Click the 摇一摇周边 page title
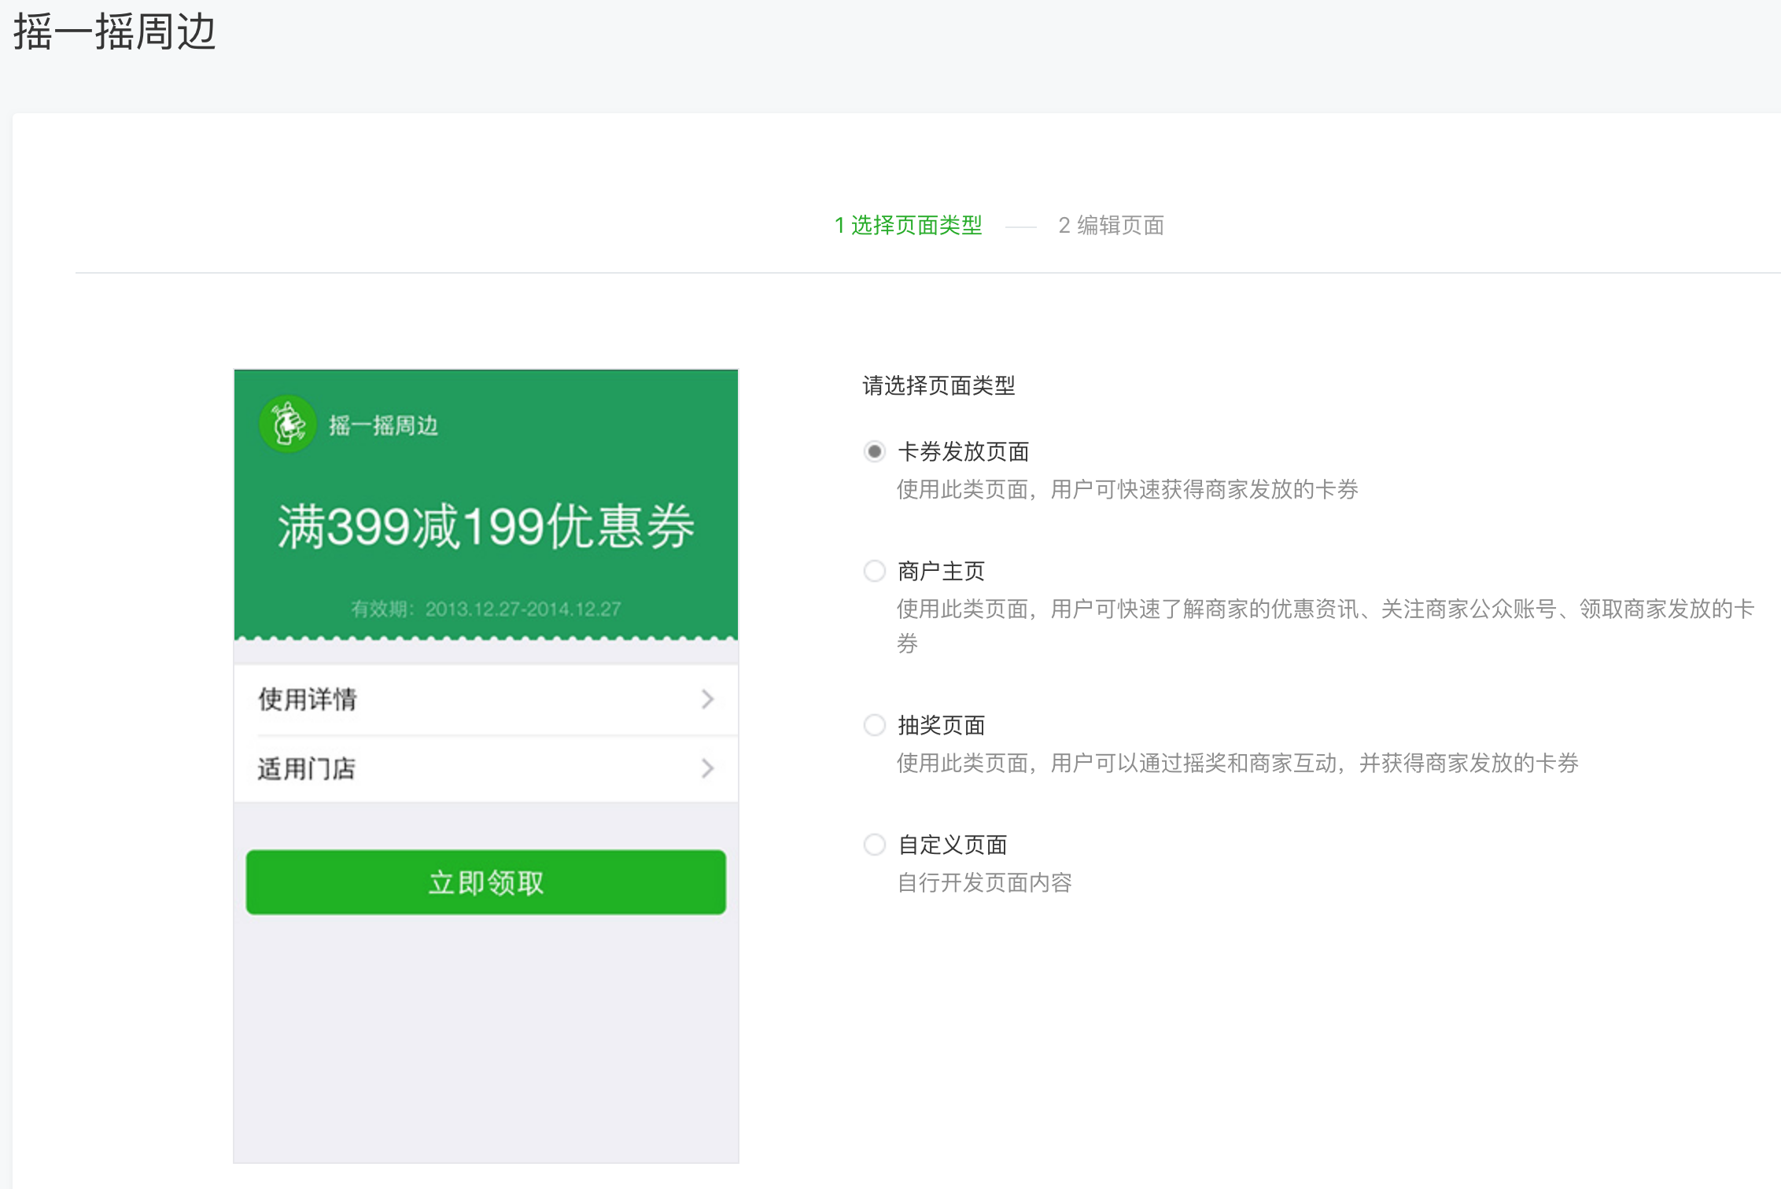This screenshot has width=1781, height=1189. click(x=115, y=32)
